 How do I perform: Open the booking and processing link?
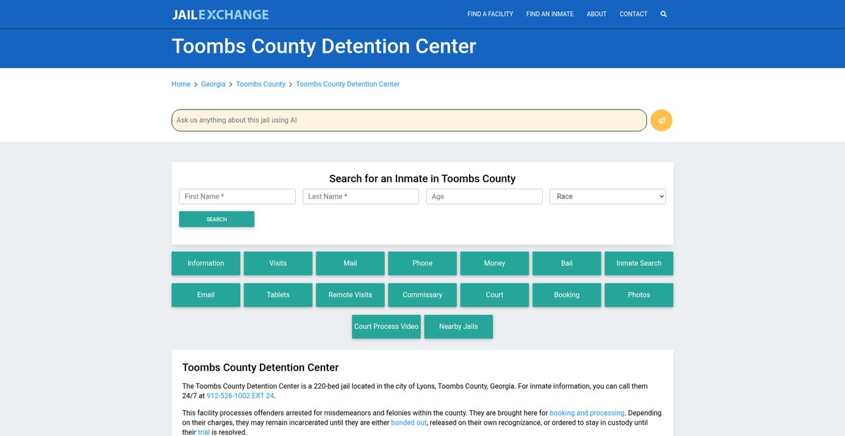587,413
